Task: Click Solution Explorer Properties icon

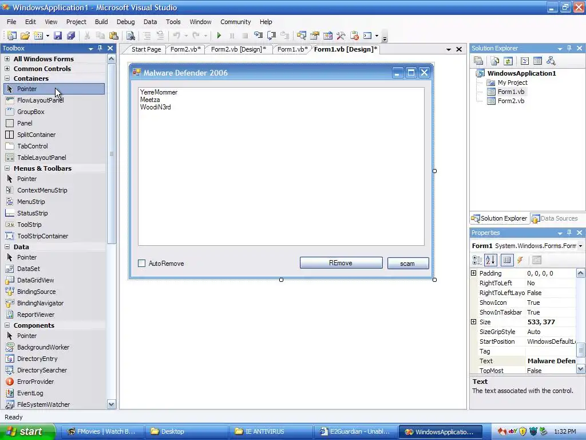Action: click(x=478, y=61)
